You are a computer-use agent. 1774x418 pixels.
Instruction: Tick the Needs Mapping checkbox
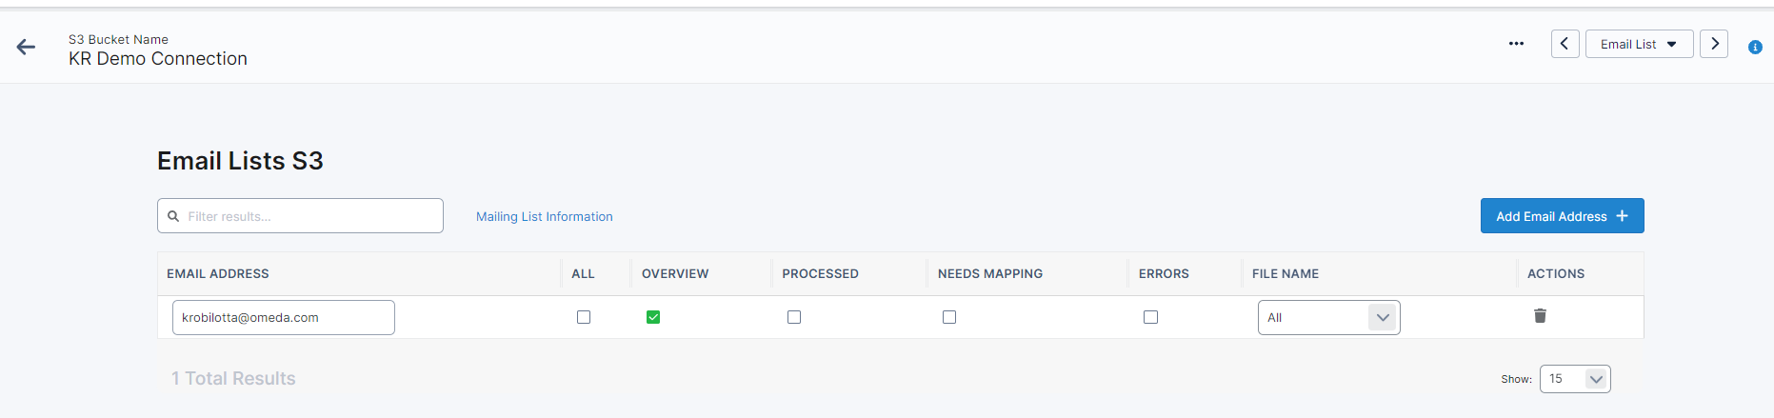pyautogui.click(x=949, y=317)
